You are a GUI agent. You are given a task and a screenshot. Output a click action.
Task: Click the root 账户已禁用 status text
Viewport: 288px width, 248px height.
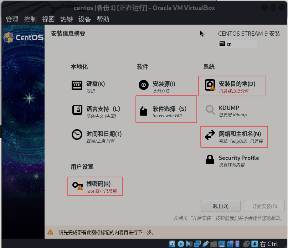click(x=103, y=191)
